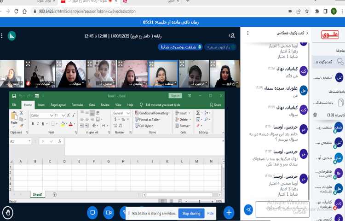Click the shared notes document icon
The height and width of the screenshot is (221, 345).
[x=340, y=102]
